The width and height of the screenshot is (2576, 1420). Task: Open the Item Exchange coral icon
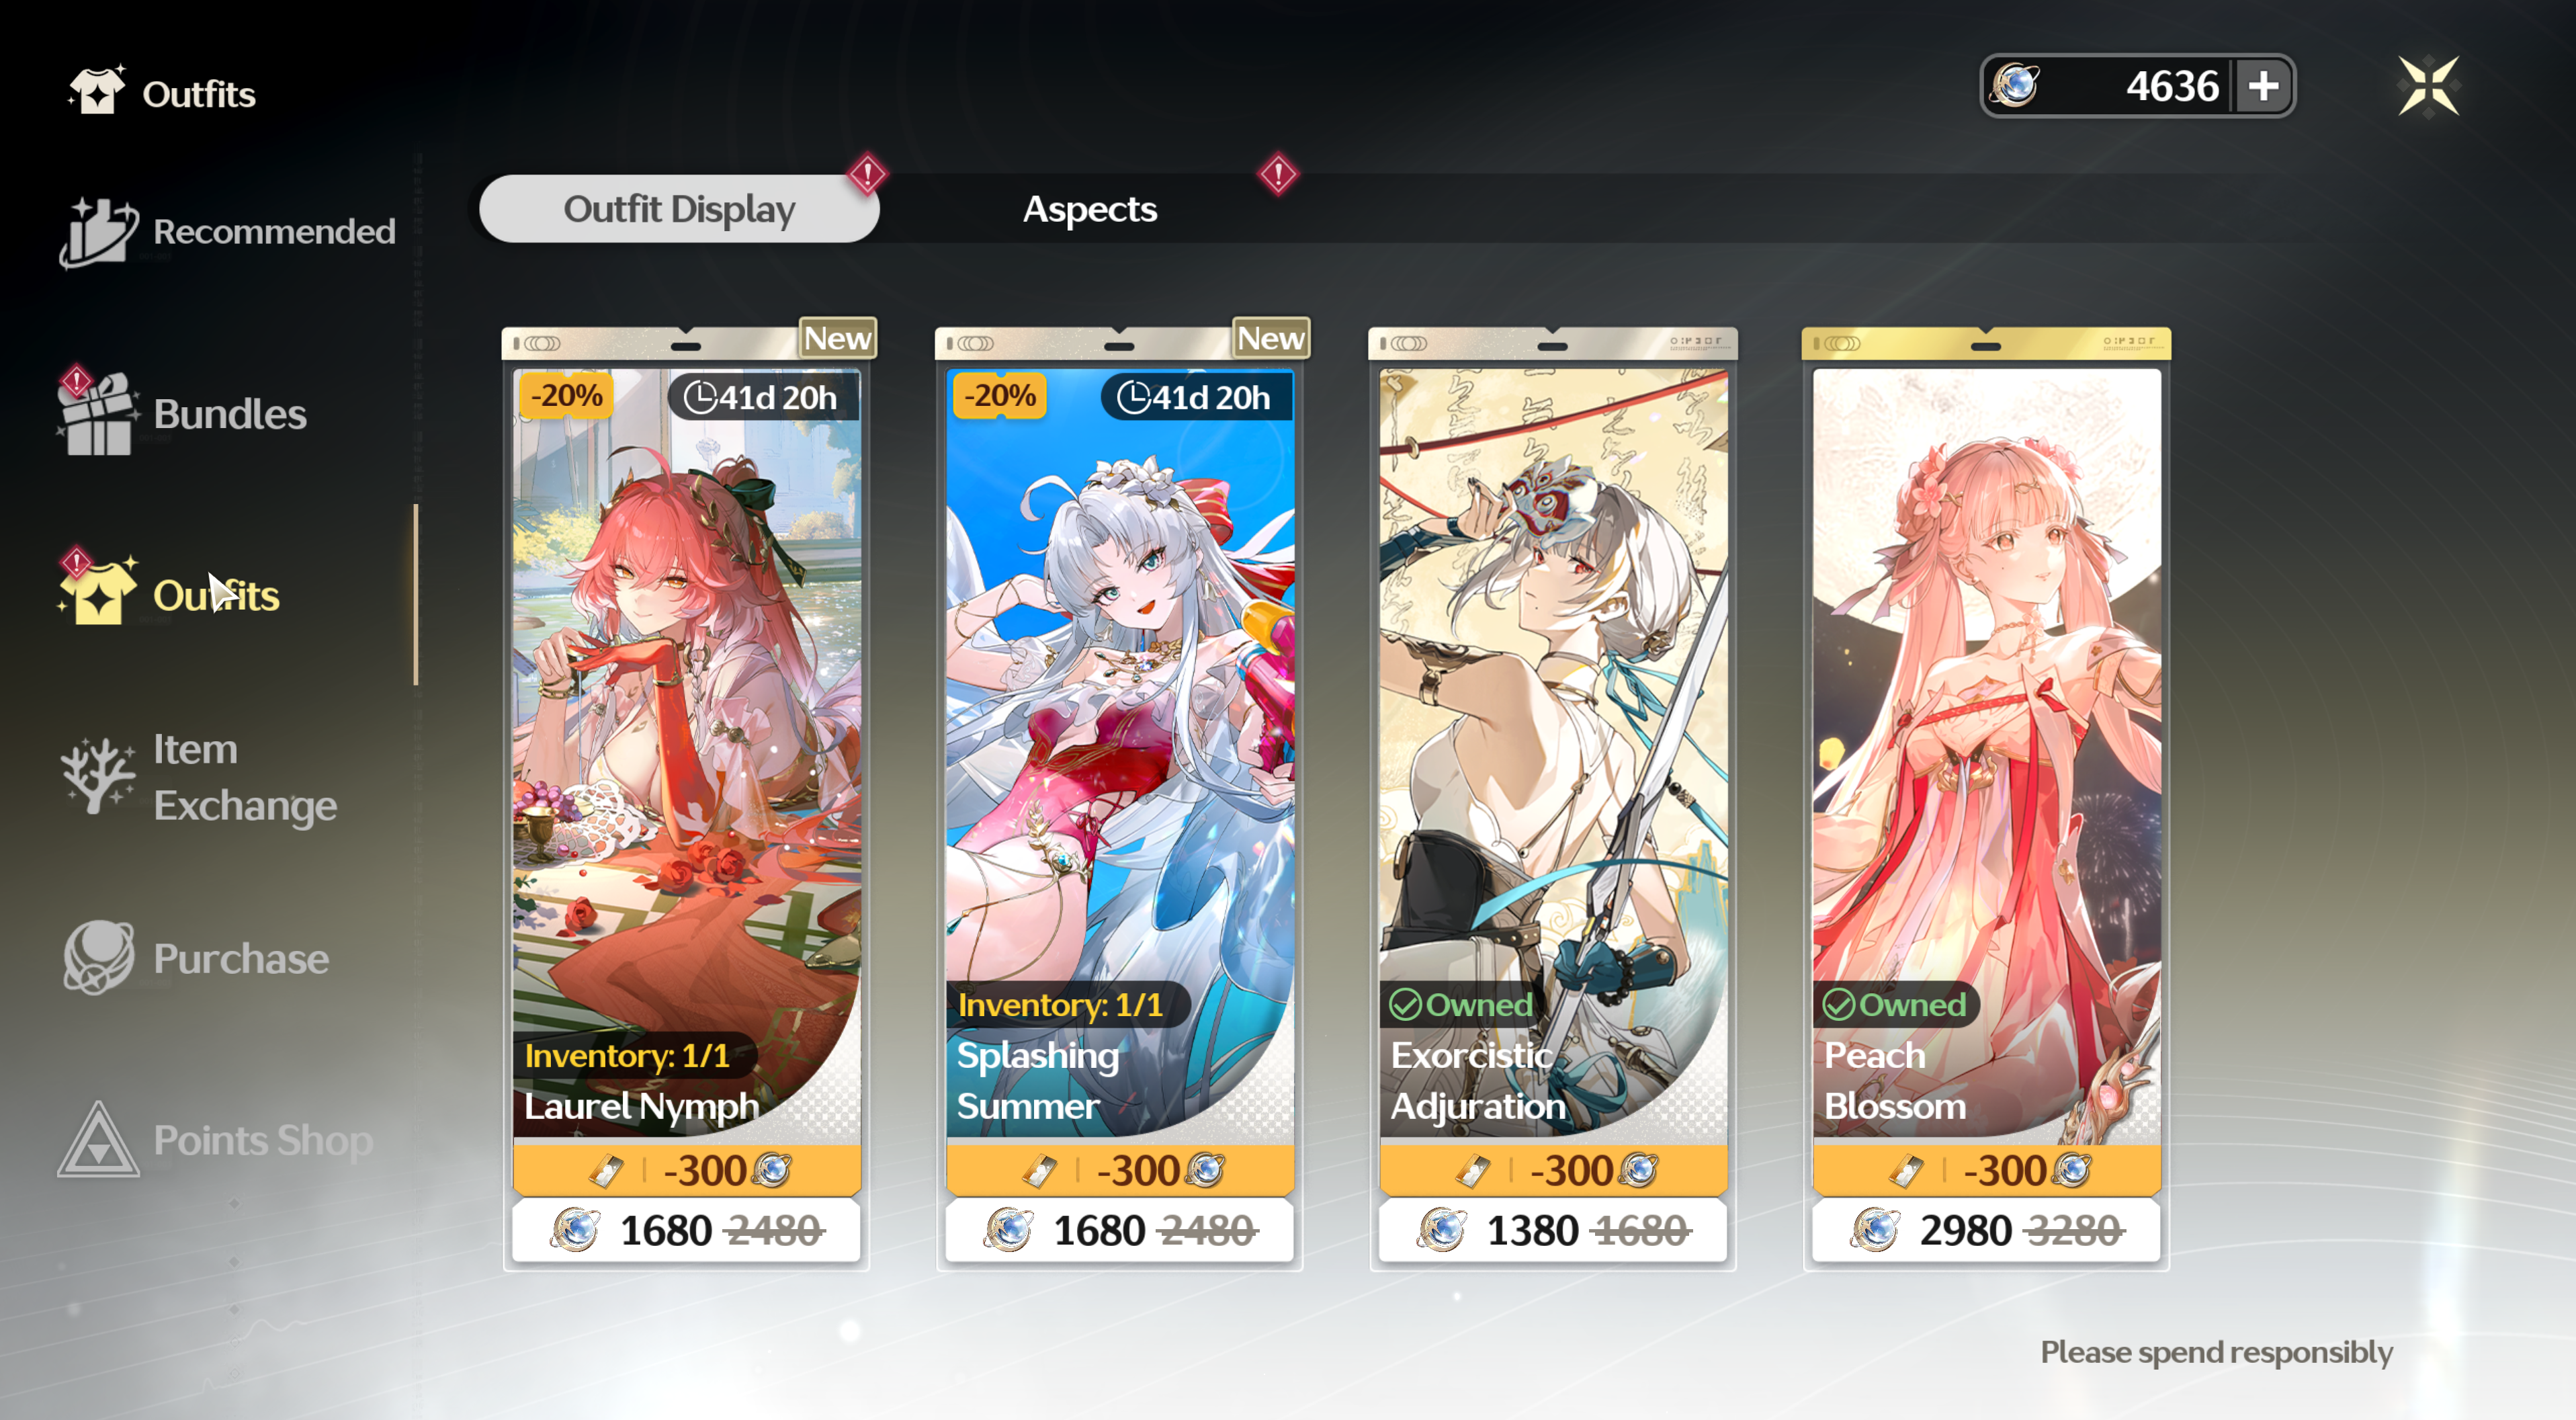[97, 776]
